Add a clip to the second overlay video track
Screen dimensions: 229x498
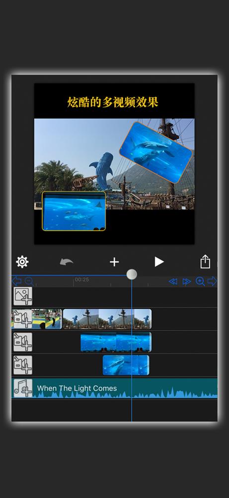click(x=22, y=342)
